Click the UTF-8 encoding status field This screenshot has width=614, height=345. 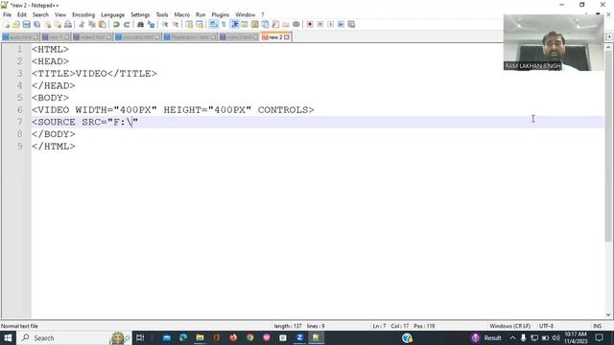[546, 326]
